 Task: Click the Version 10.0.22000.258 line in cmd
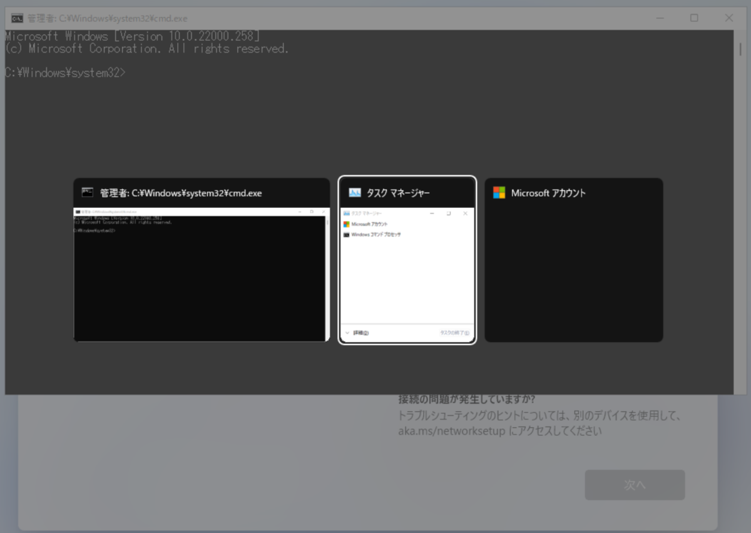point(132,36)
